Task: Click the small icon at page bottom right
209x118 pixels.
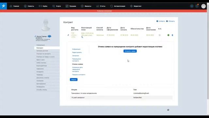Action: [x=168, y=110]
